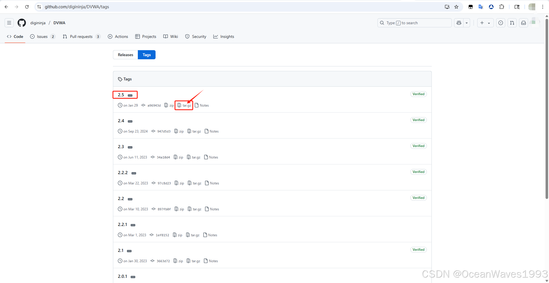Download tar.gz for tag 2.5
This screenshot has width=549, height=283.
[x=184, y=105]
